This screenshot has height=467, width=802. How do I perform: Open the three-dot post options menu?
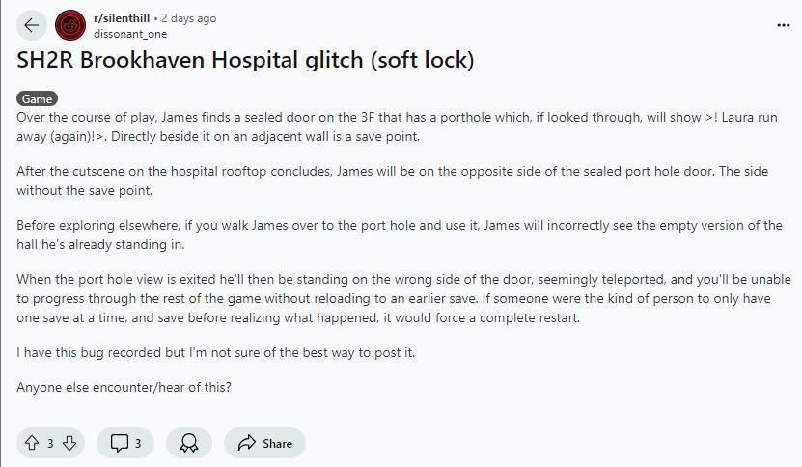783,25
